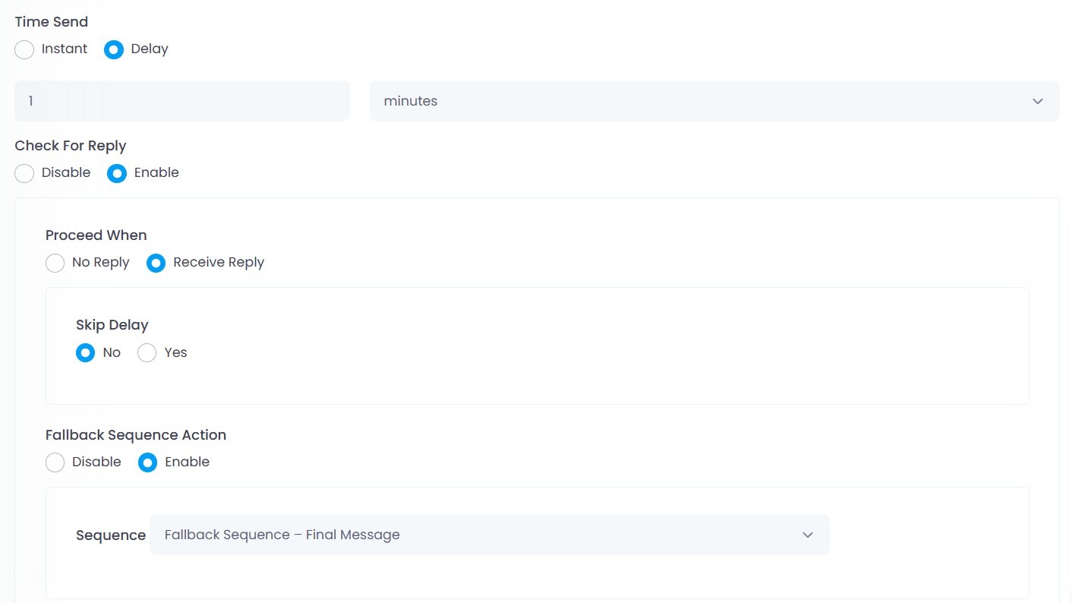Click the Sequence field label
The image size is (1072, 603).
pyautogui.click(x=111, y=535)
